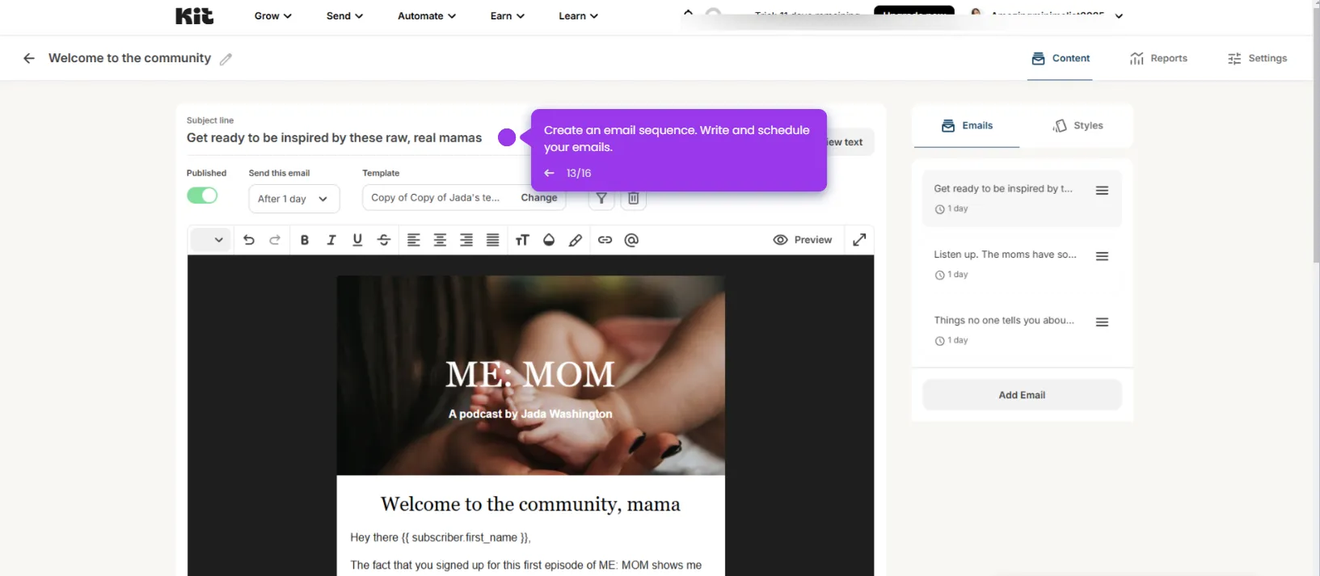The image size is (1320, 576).
Task: Open the paragraph style dropdown
Action: (210, 240)
